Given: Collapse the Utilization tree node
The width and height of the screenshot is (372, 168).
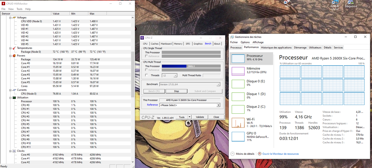Looking at the screenshot, I should [x=10, y=97].
